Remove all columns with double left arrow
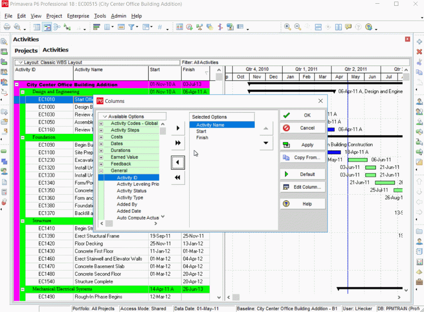Screen dimensions: 424x312 [178, 178]
